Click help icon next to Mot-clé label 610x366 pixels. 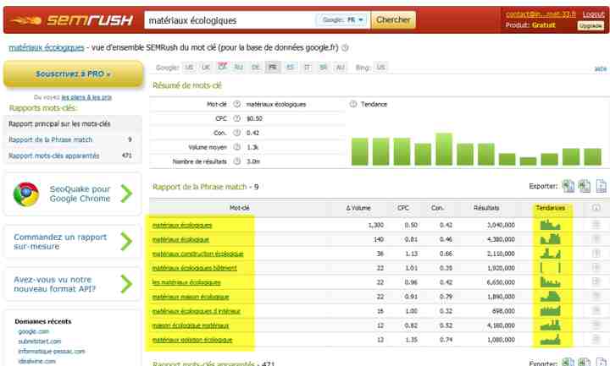pyautogui.click(x=236, y=104)
